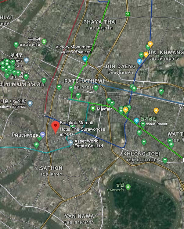
Task: Select the YAN NAWA district label
Action: pyautogui.click(x=79, y=216)
